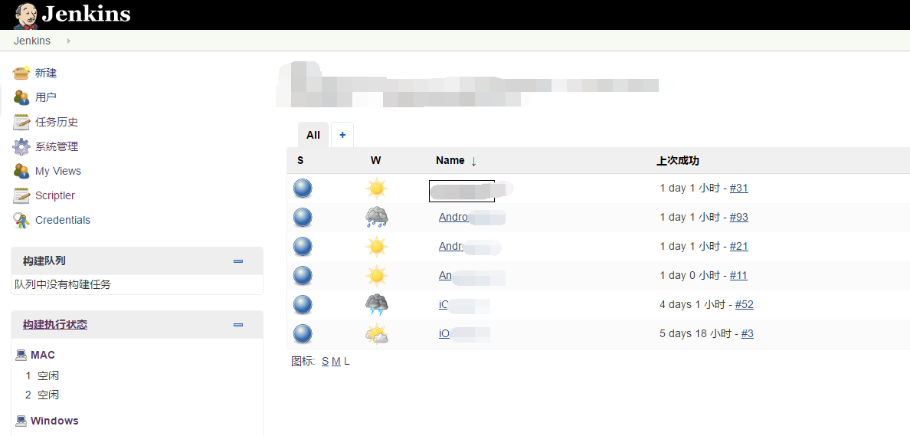This screenshot has height=436, width=910.
Task: Click the 用户 people icon
Action: click(21, 97)
